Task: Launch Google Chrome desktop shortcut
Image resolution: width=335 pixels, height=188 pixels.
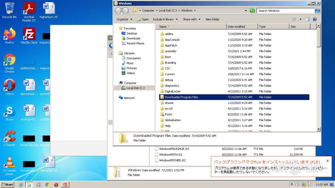Action: 9,63
